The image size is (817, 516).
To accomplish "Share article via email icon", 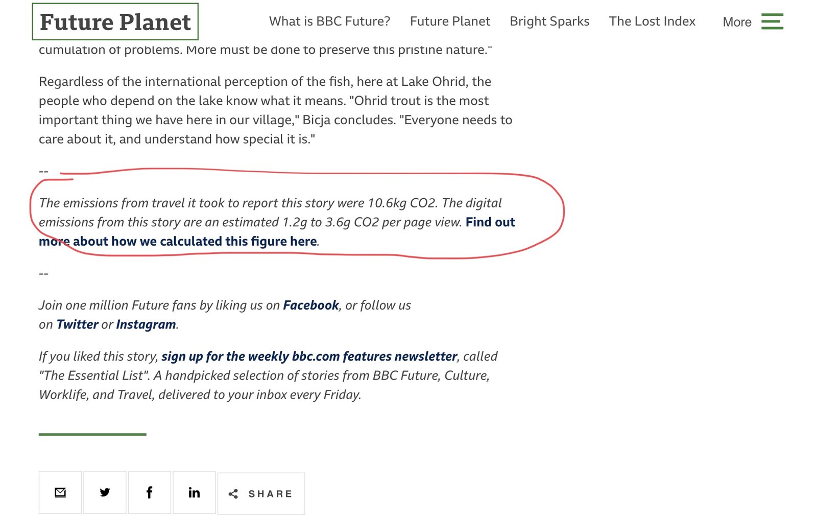I will (x=60, y=492).
